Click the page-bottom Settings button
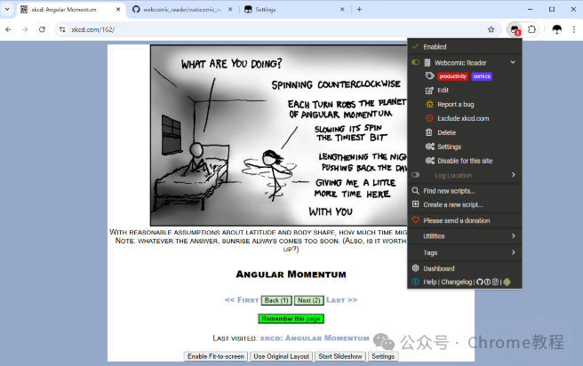583x366 pixels. [x=383, y=356]
